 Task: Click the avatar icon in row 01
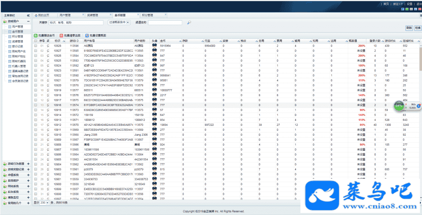point(154,46)
